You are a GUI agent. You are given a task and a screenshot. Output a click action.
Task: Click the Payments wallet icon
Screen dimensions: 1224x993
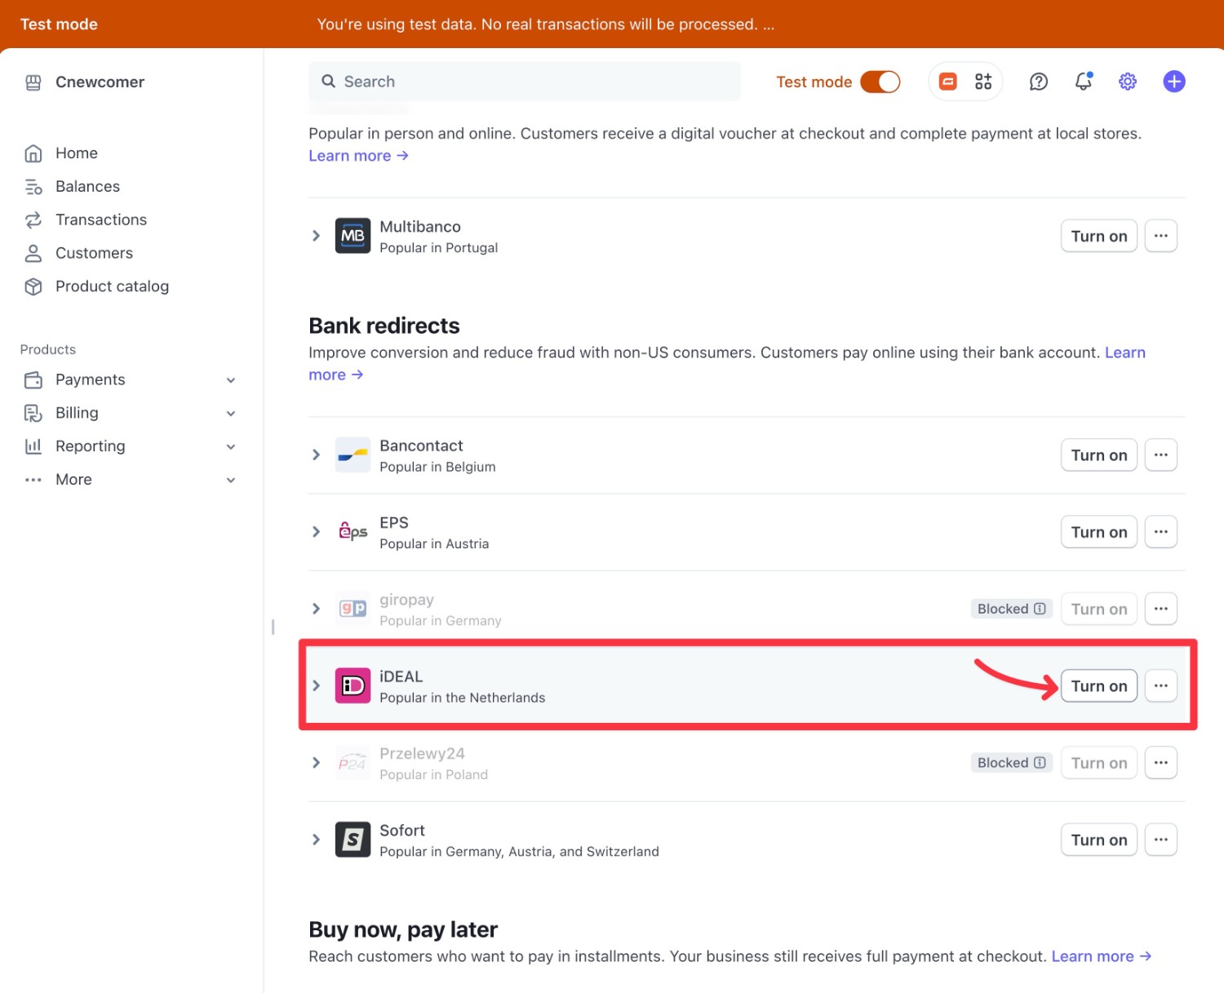click(33, 380)
